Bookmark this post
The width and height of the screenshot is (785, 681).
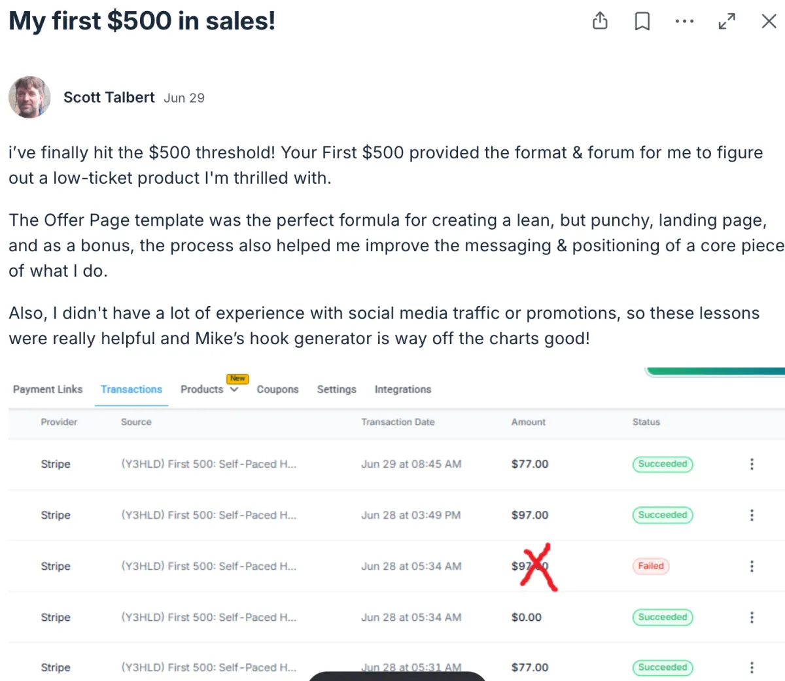642,22
